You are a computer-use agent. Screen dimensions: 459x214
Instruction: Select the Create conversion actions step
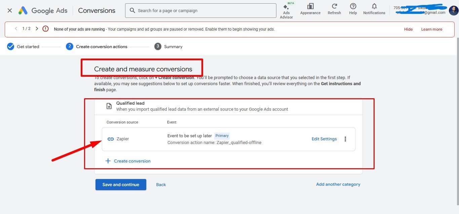[x=97, y=46]
